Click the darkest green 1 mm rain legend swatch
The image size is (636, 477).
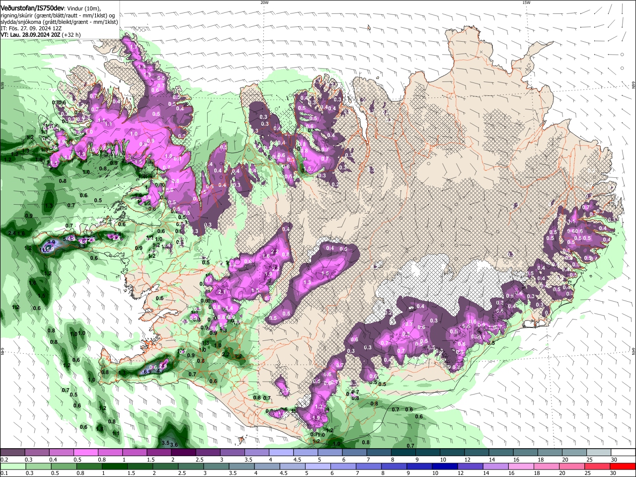point(114,466)
